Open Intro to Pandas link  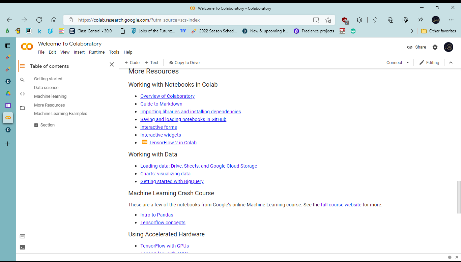(157, 215)
